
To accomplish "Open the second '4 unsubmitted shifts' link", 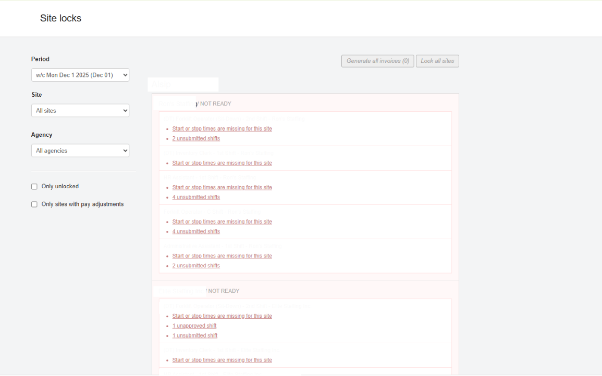I will (196, 232).
